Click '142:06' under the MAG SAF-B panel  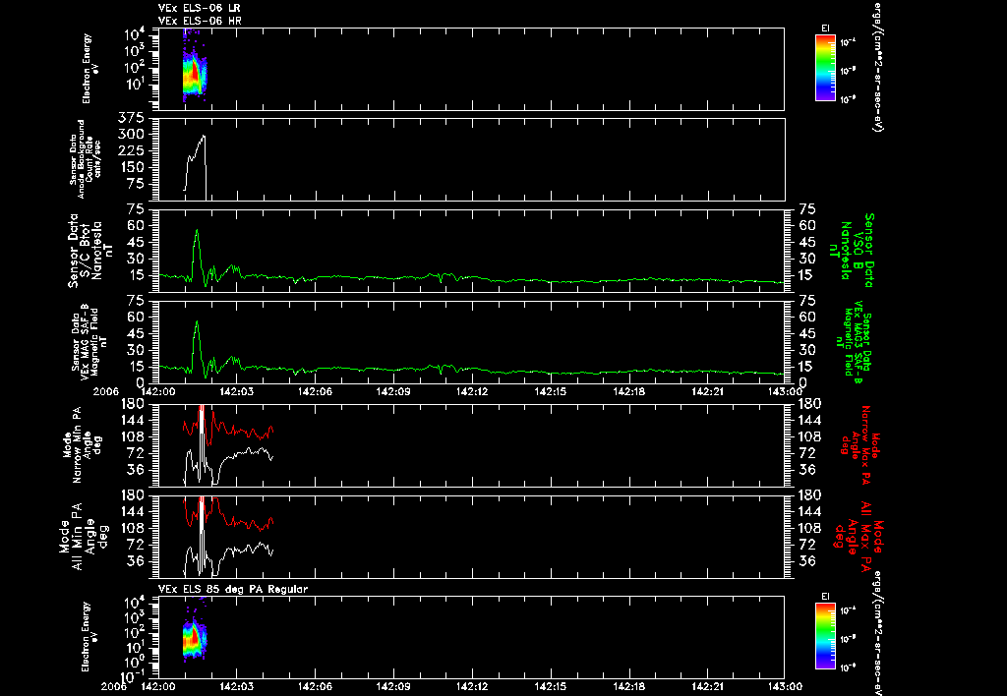point(315,391)
